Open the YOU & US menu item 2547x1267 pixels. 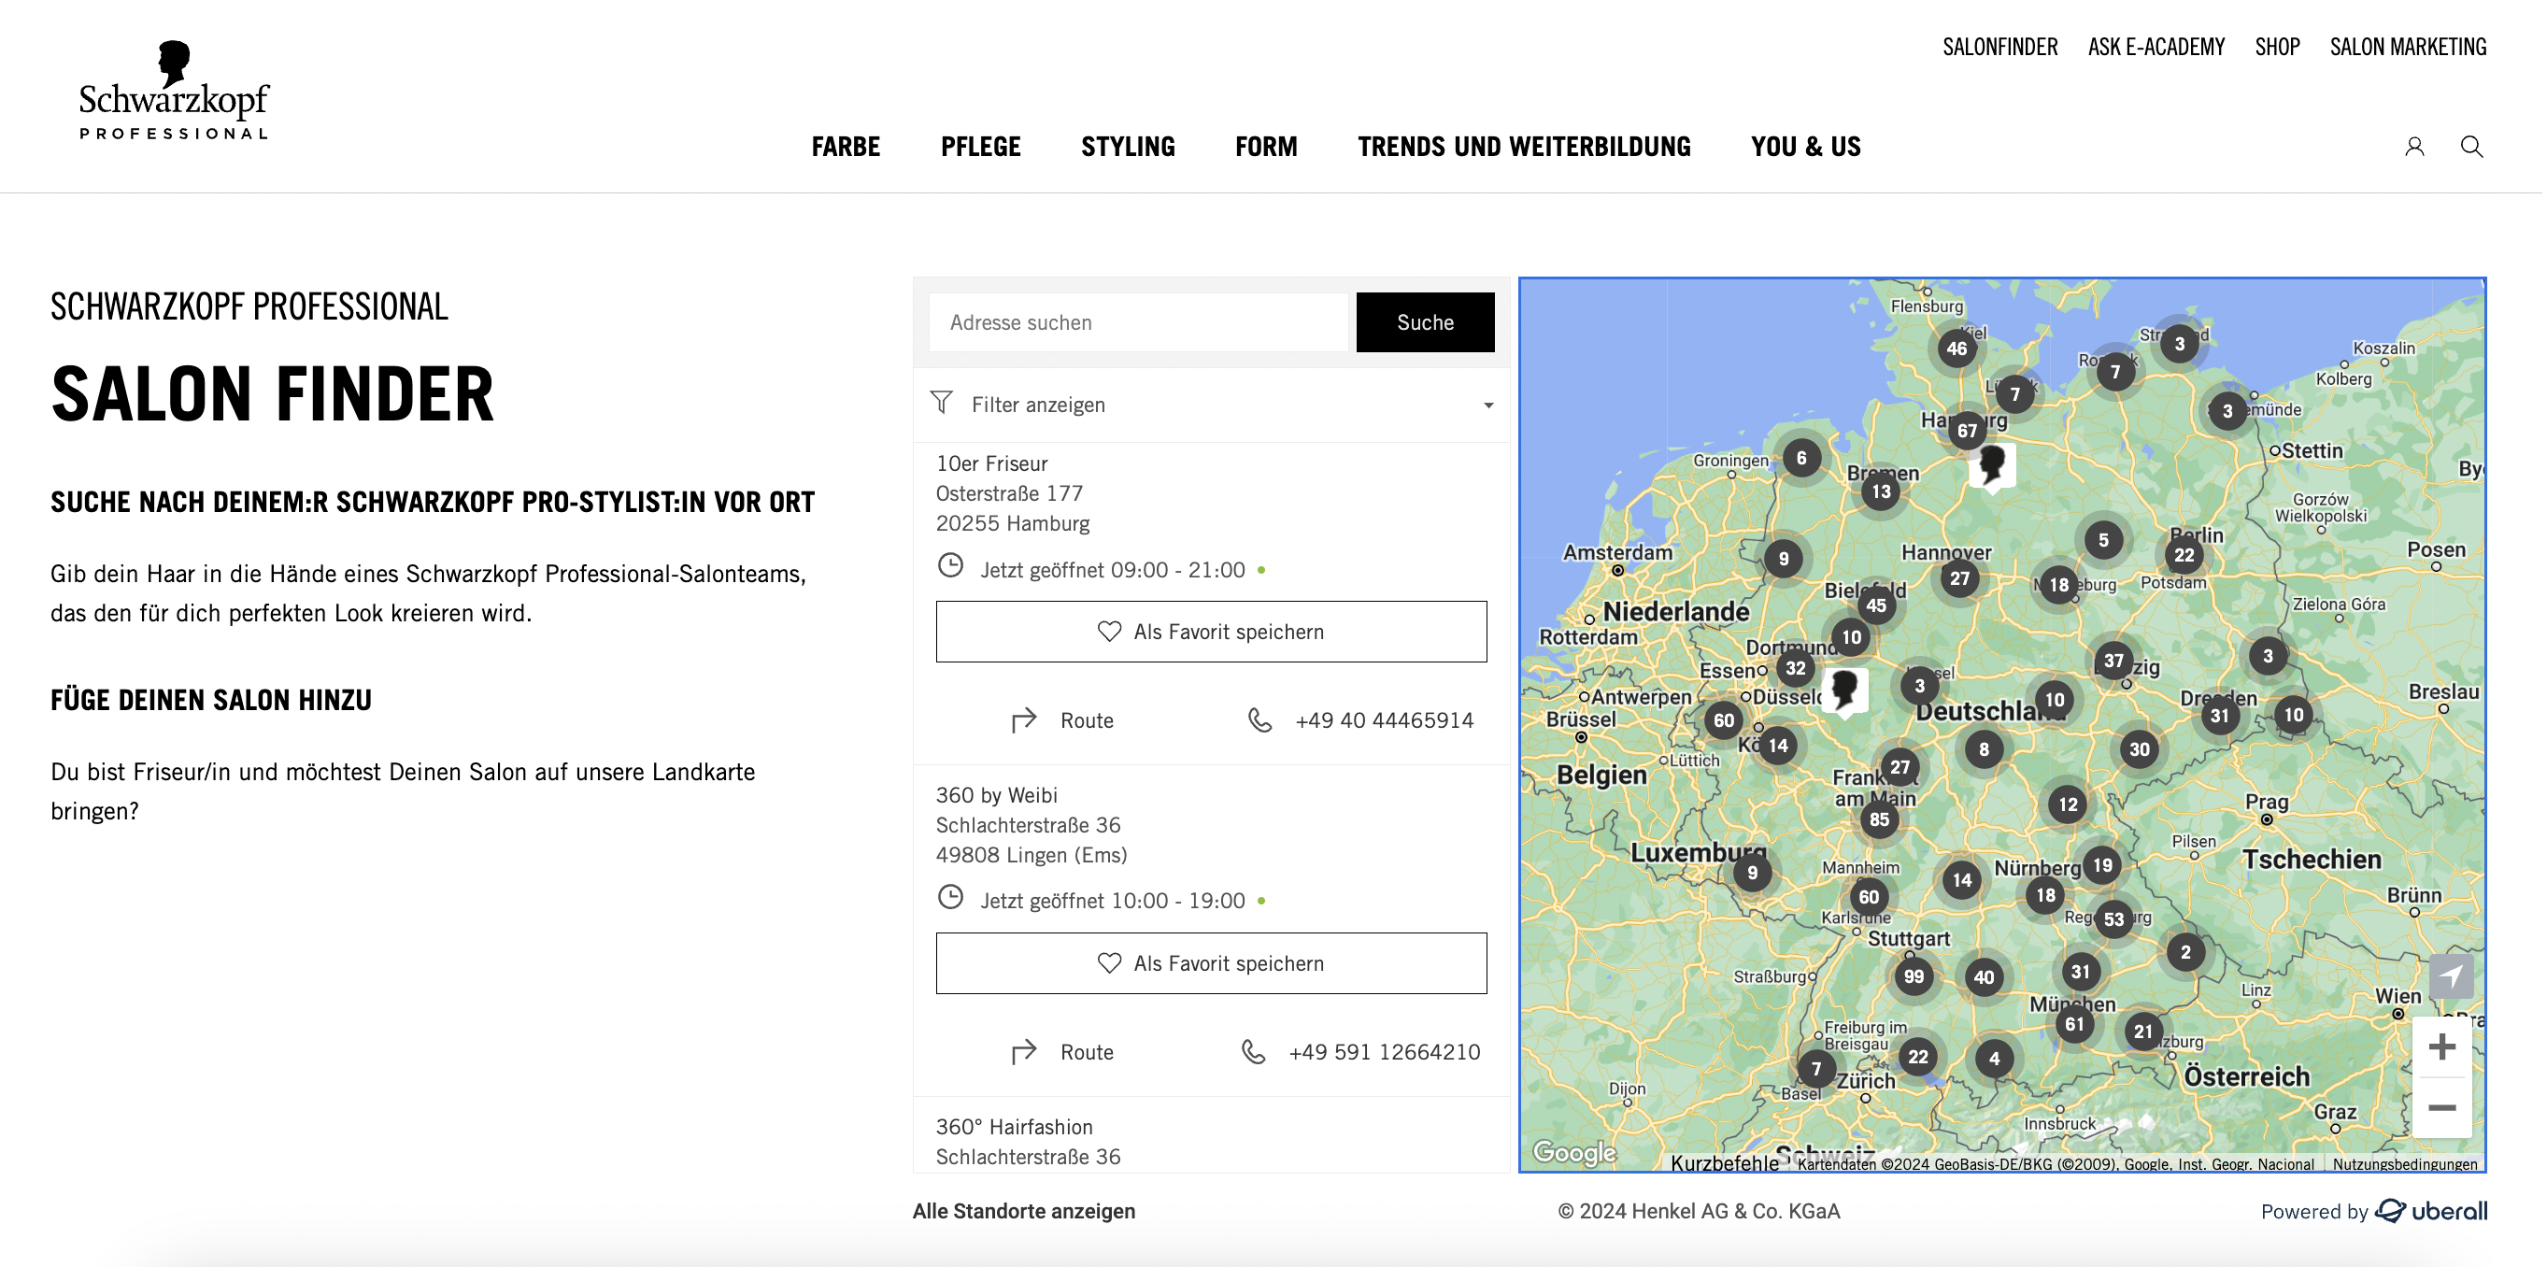1804,146
